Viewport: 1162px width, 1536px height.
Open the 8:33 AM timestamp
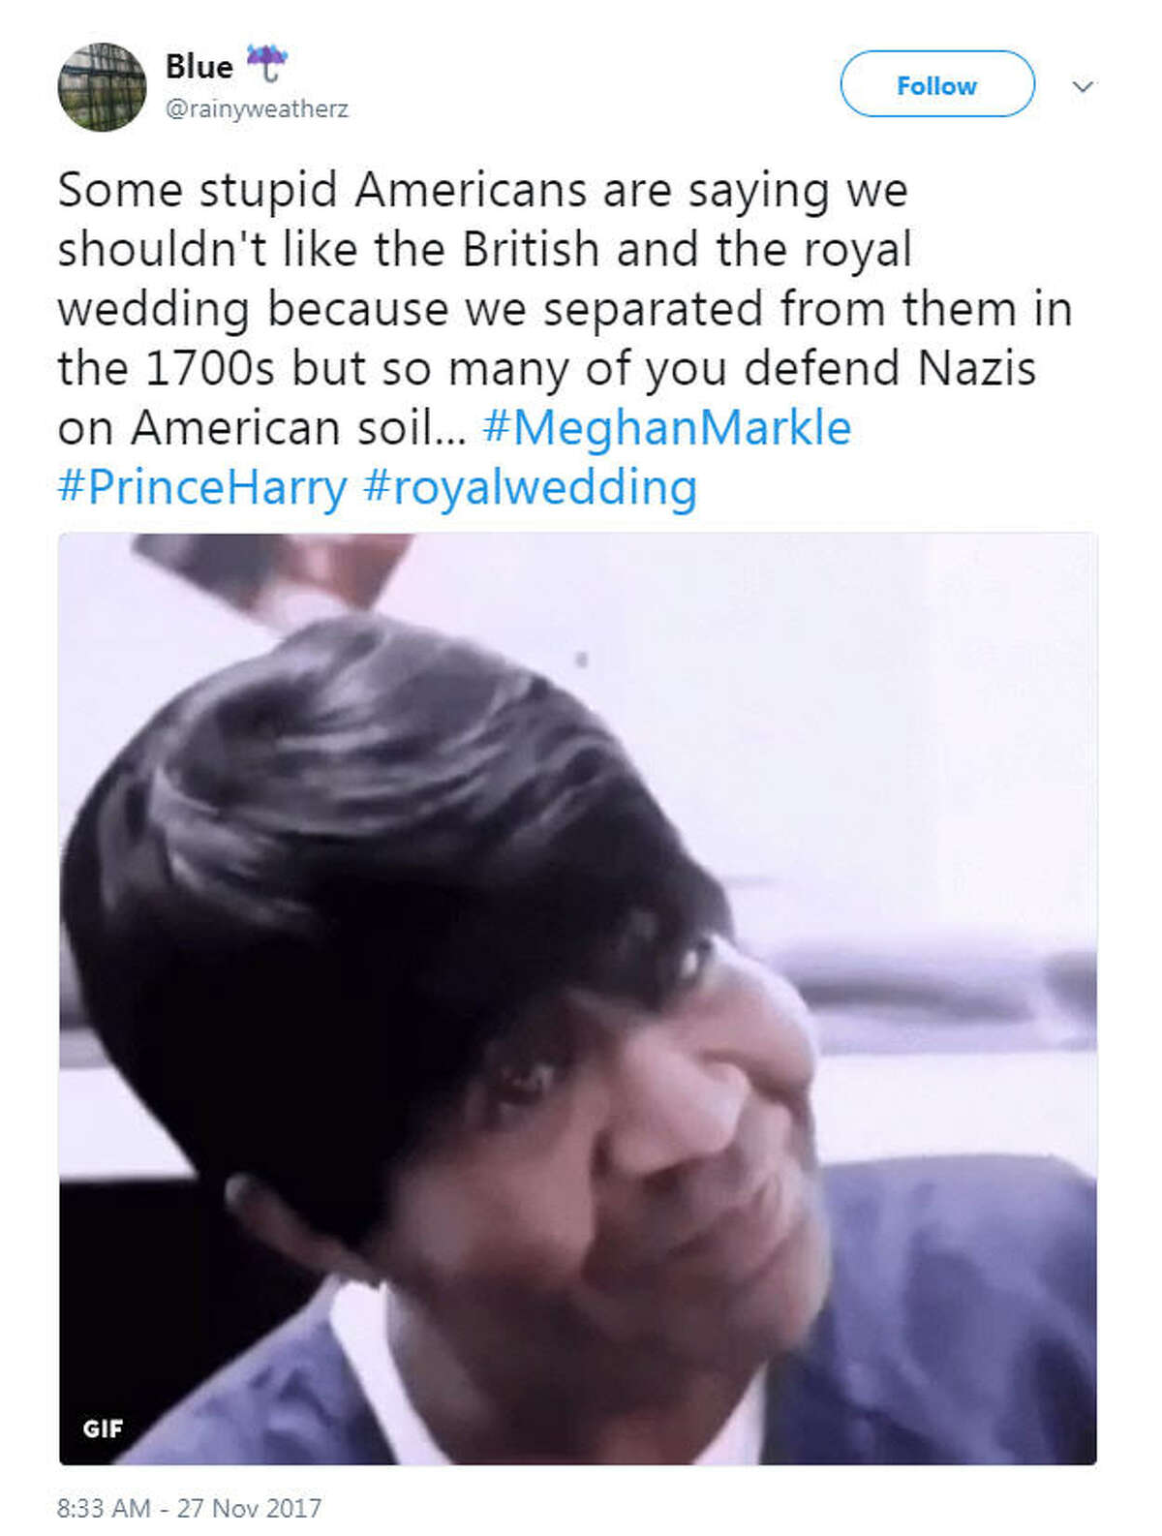tap(104, 1508)
